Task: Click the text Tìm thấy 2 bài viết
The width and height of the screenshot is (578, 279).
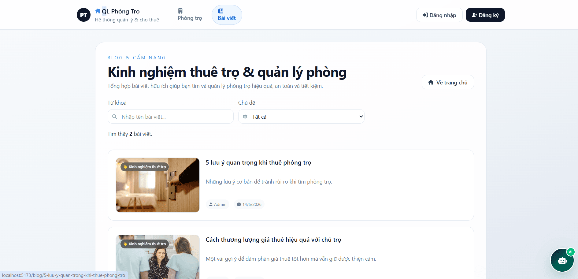Action: coord(130,134)
